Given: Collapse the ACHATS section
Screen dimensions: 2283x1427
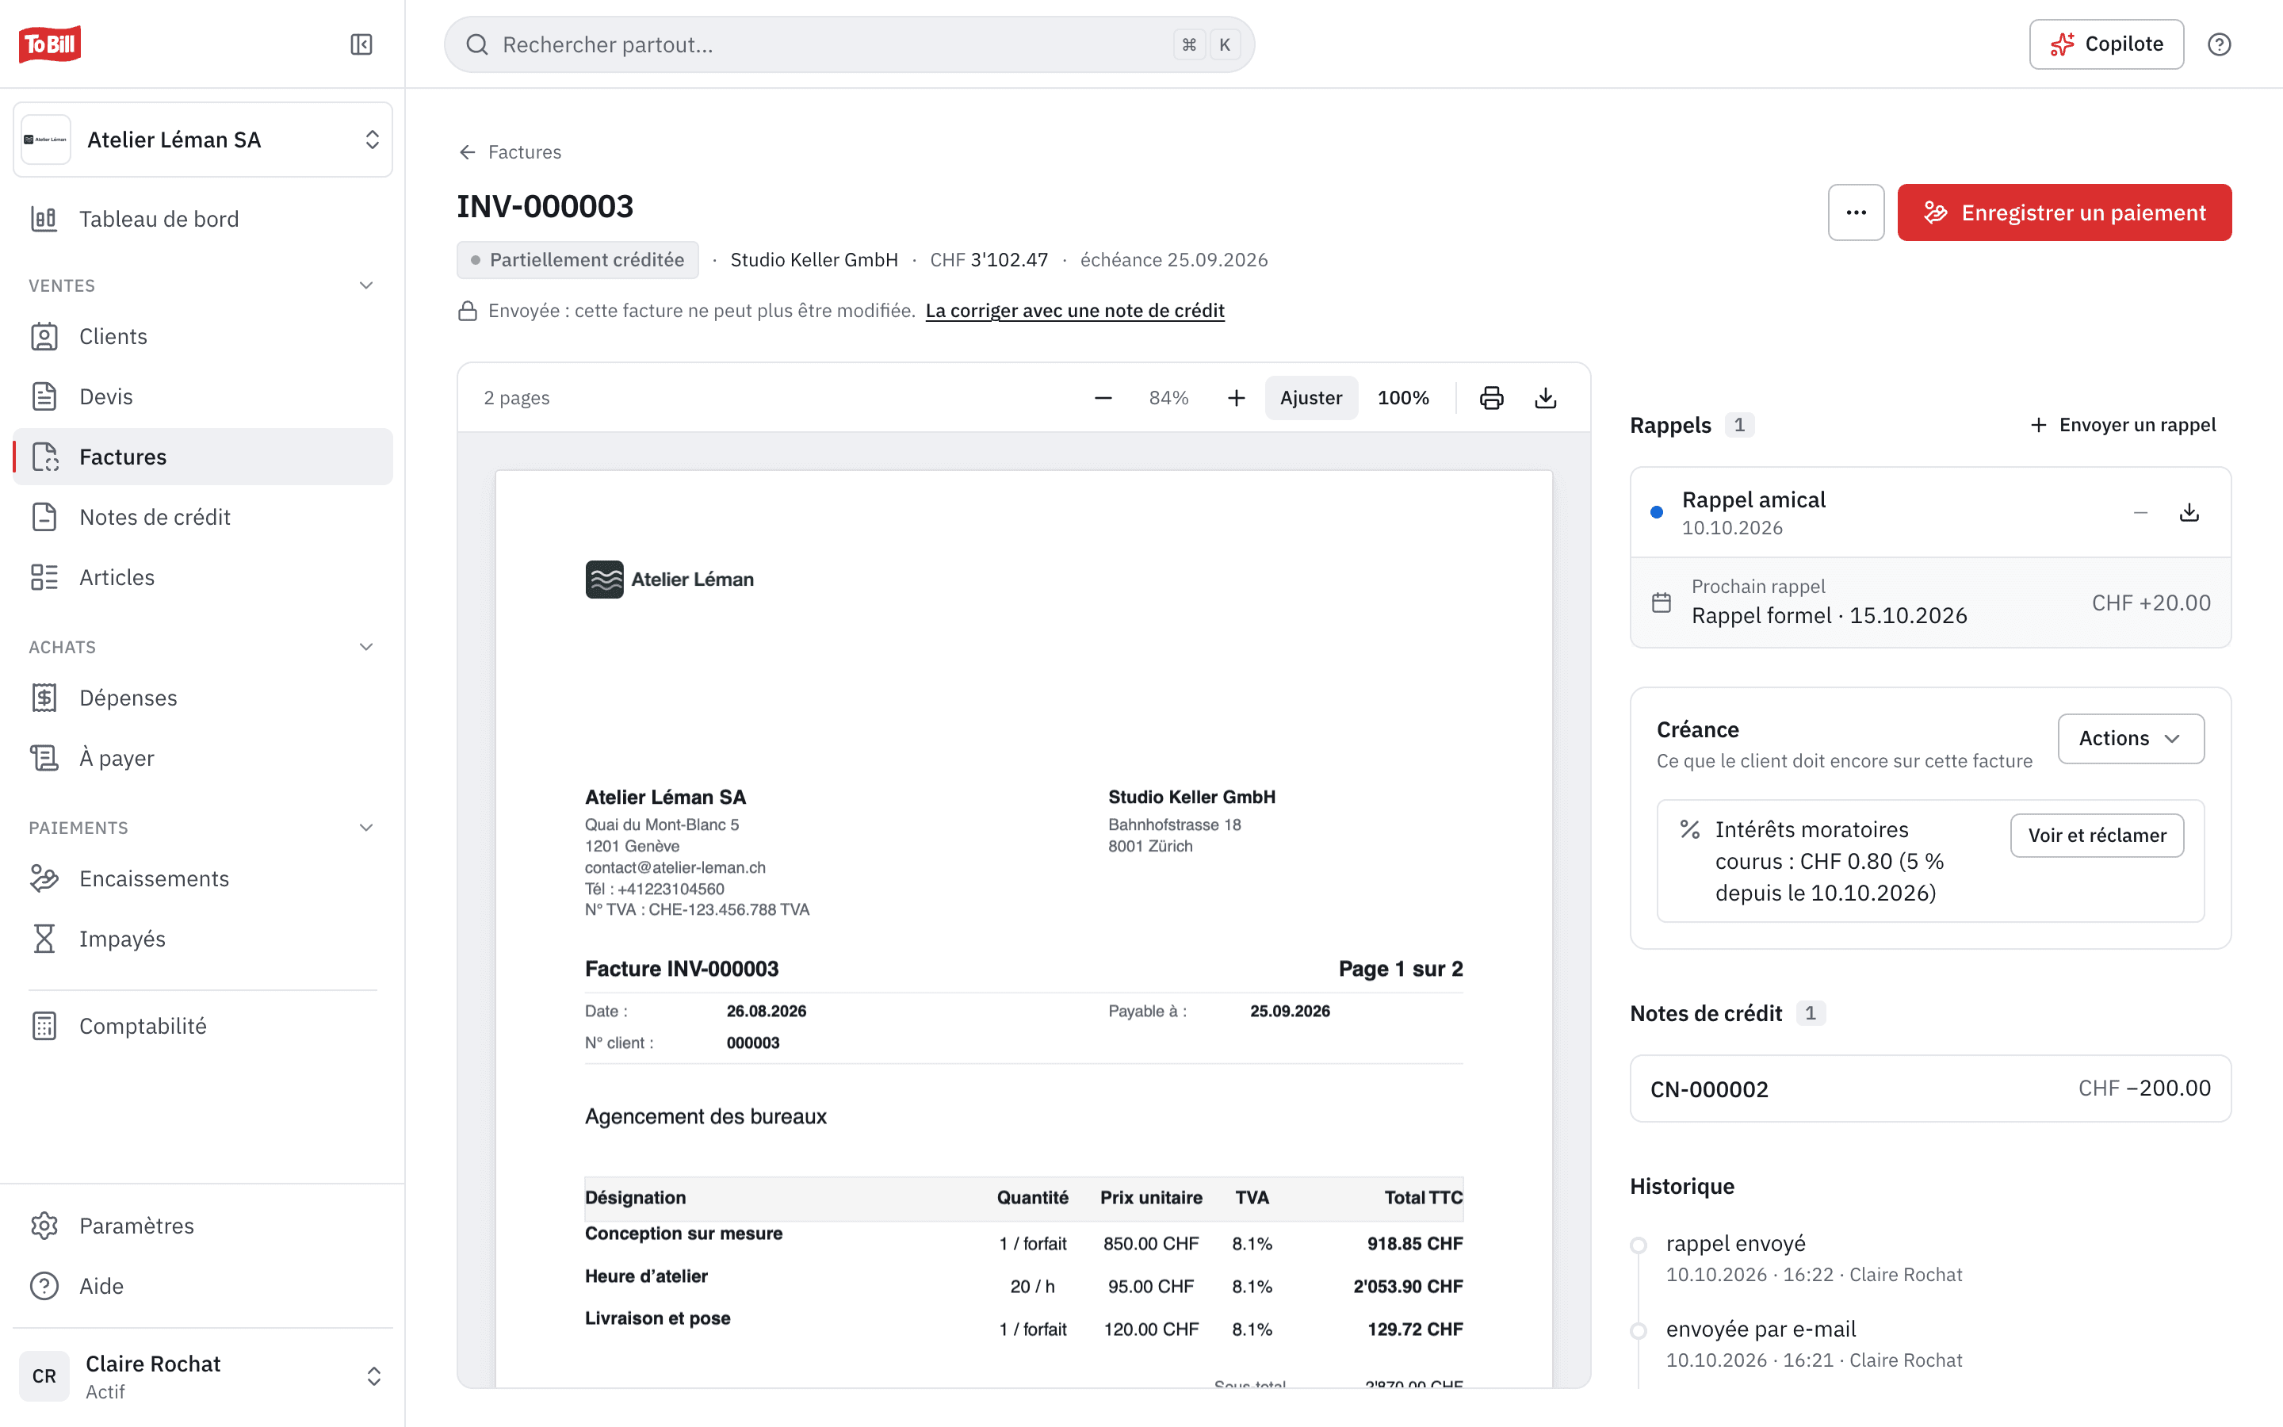Looking at the screenshot, I should tap(366, 646).
